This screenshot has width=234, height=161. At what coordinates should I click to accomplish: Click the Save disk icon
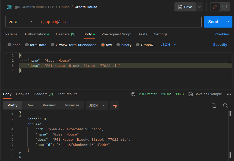pyautogui.click(x=180, y=7)
